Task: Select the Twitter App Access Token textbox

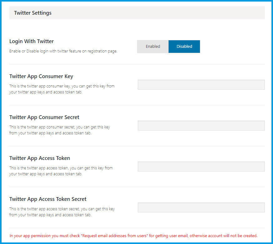Action: click(x=201, y=167)
